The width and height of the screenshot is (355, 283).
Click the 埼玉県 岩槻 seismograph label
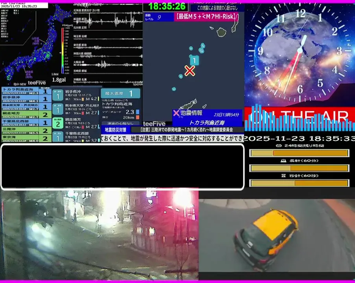(80, 36)
